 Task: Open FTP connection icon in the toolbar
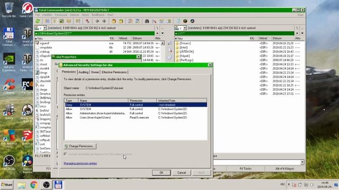click(130, 21)
